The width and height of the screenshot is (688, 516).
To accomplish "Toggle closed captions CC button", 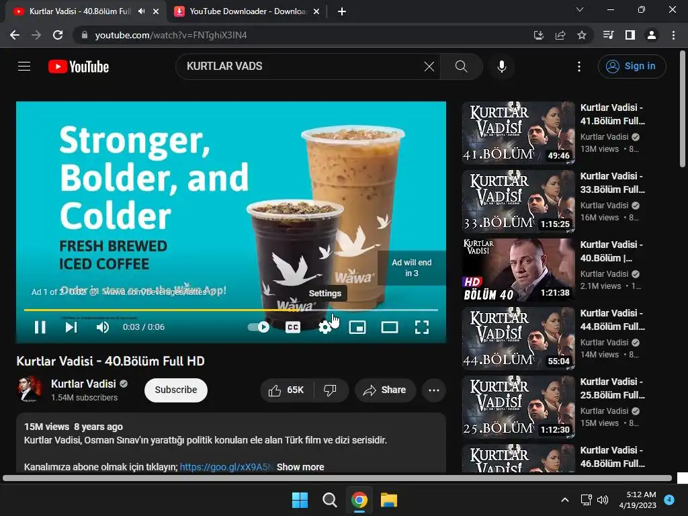I will [x=293, y=327].
